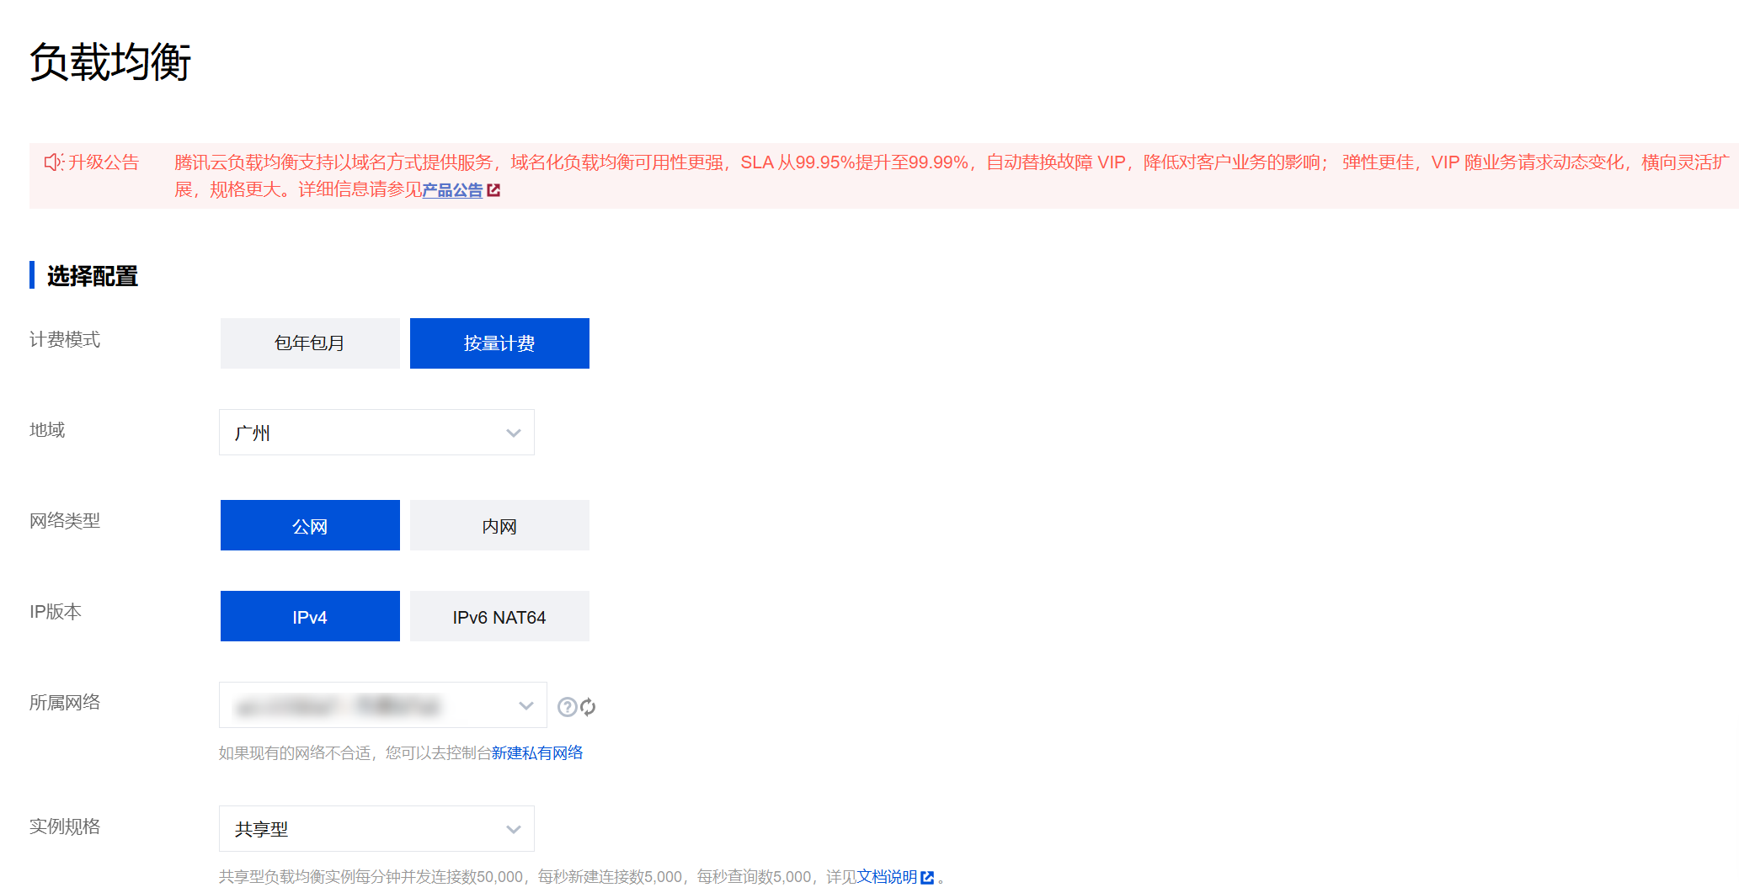Screen dimensions: 1739x893
Task: Select IPv6 NAT64 as IP version
Action: tap(499, 616)
